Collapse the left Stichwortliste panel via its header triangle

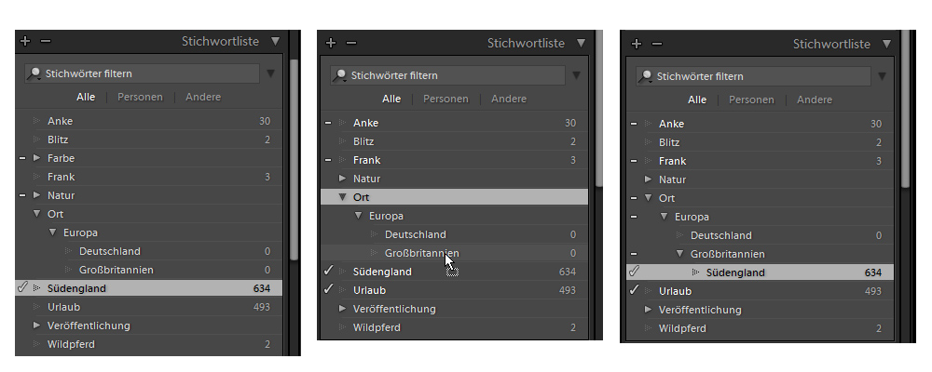coord(275,41)
